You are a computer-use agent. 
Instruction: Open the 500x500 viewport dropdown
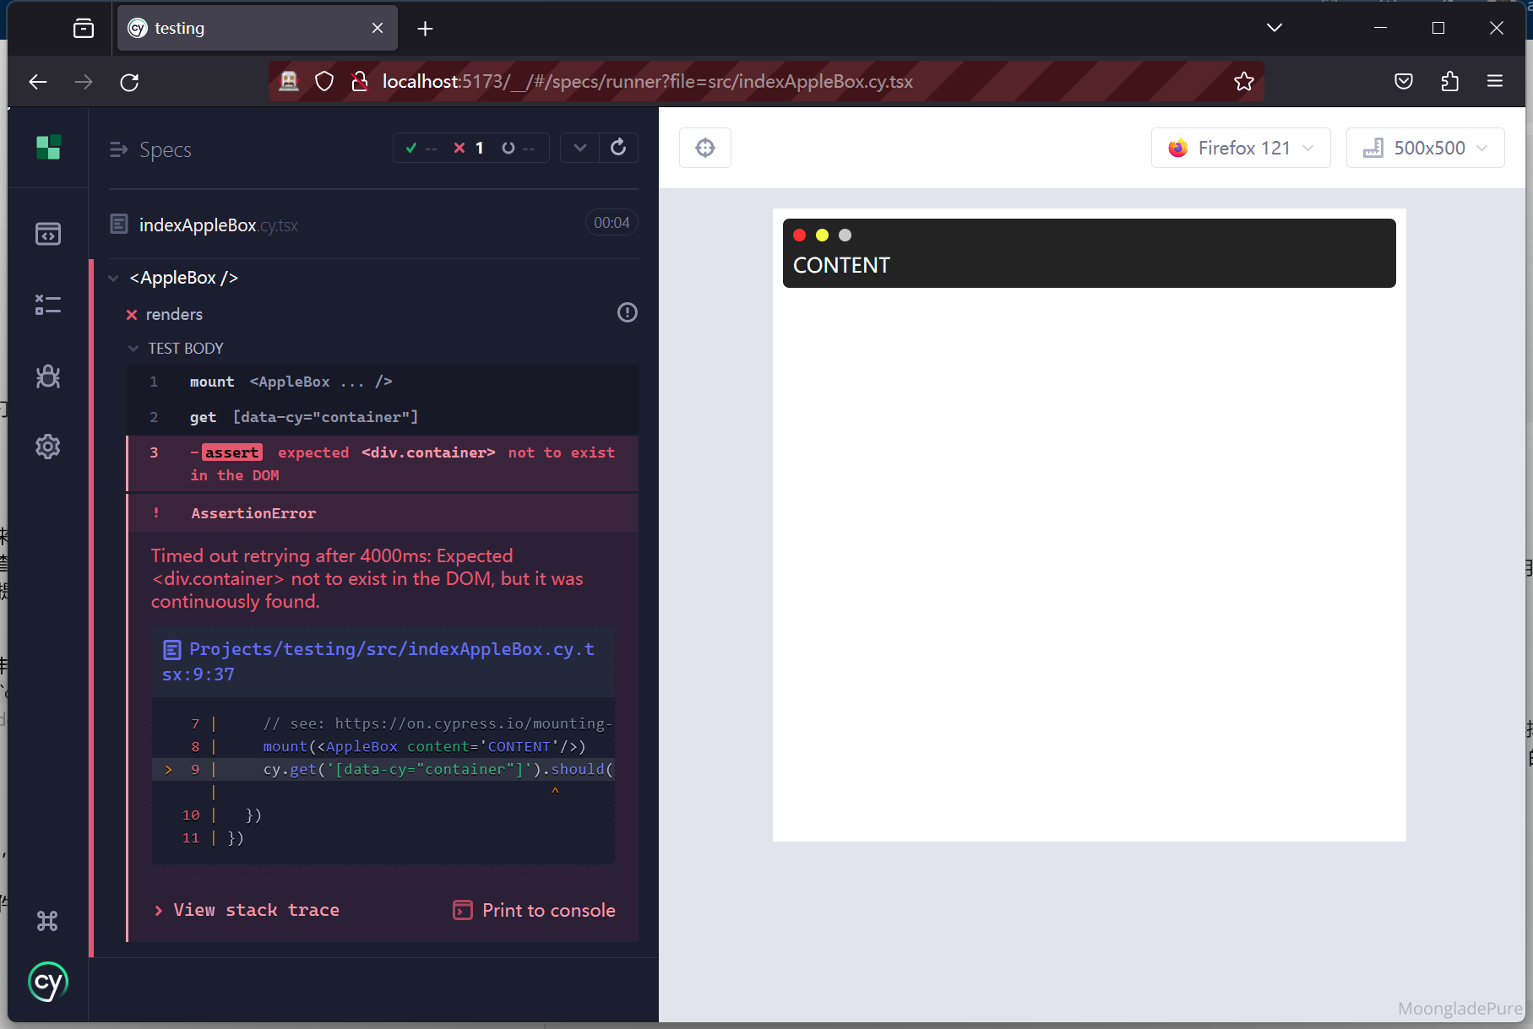pos(1425,149)
